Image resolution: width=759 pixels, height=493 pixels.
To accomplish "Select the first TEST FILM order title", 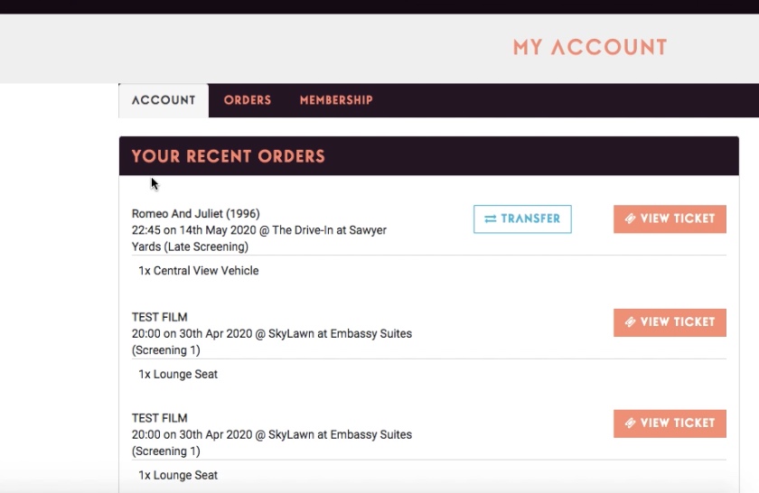I will pyautogui.click(x=159, y=317).
